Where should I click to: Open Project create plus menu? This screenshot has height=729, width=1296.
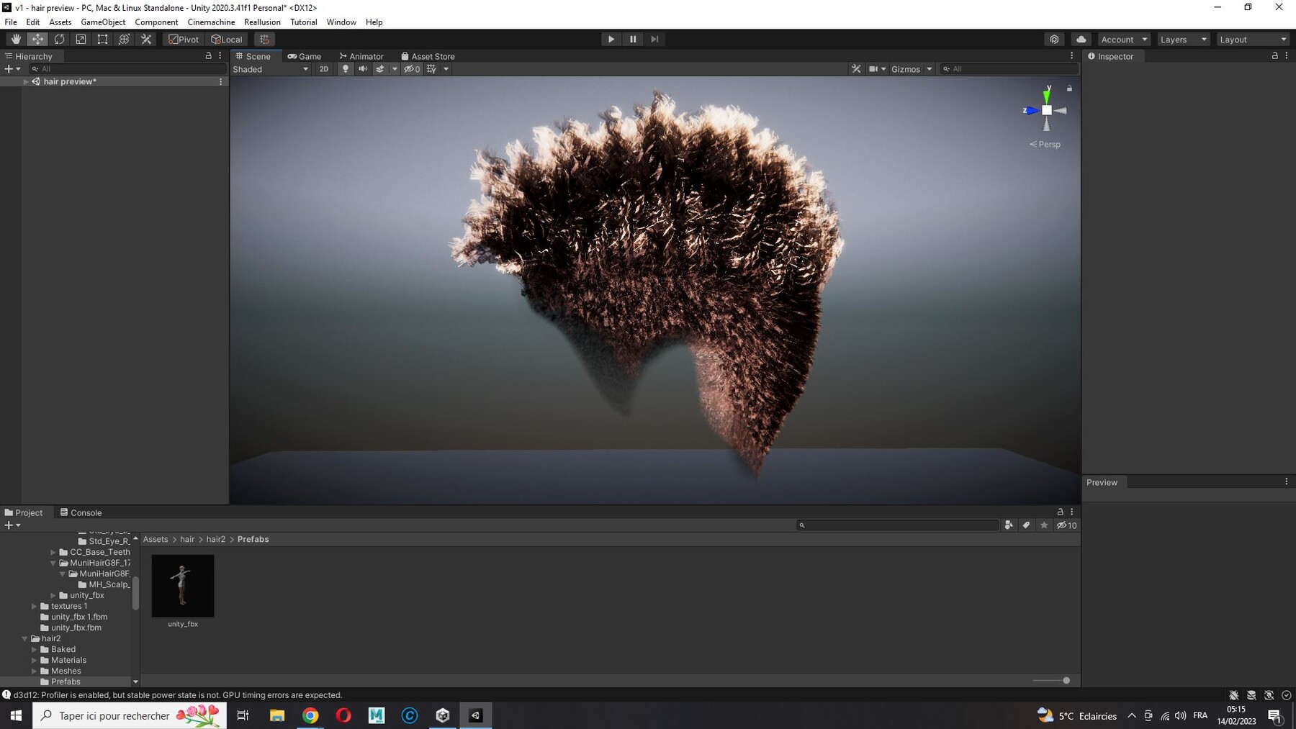pos(12,525)
